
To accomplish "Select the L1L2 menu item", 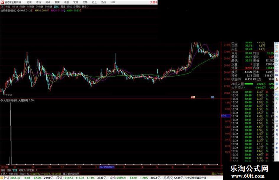I will pyautogui.click(x=113, y=2).
